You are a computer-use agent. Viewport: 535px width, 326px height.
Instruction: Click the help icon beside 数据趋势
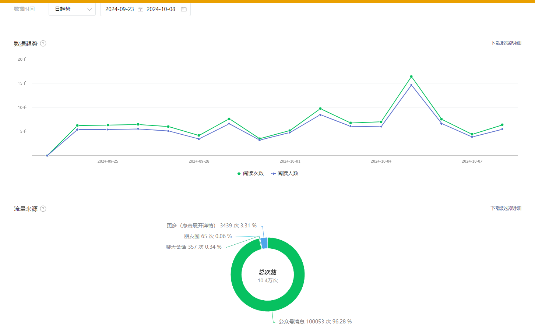tap(43, 43)
